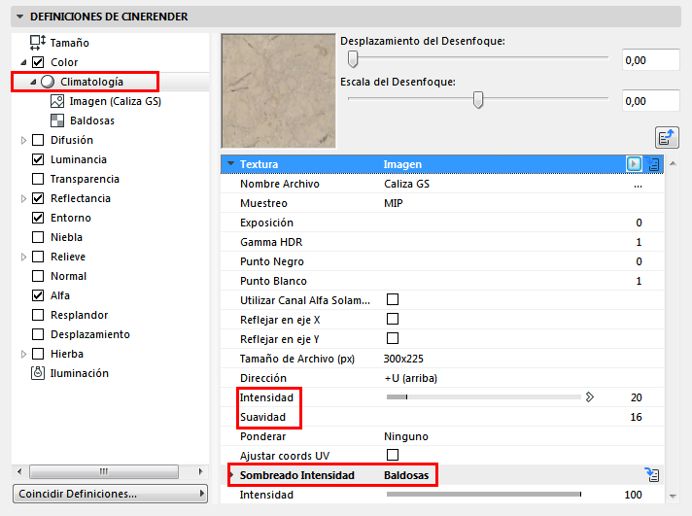
Task: Check Utilizar Canal Alfa Solamente box
Action: point(393,299)
